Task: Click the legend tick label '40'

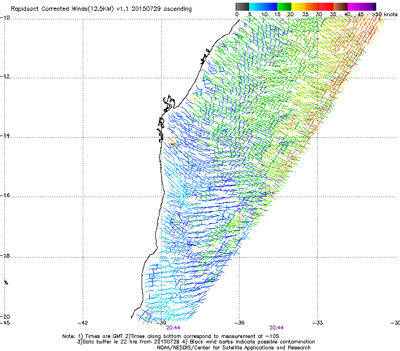Action: point(347,15)
